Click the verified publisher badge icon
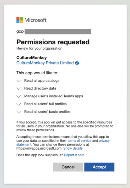This screenshot has width=130, height=188. (77, 63)
